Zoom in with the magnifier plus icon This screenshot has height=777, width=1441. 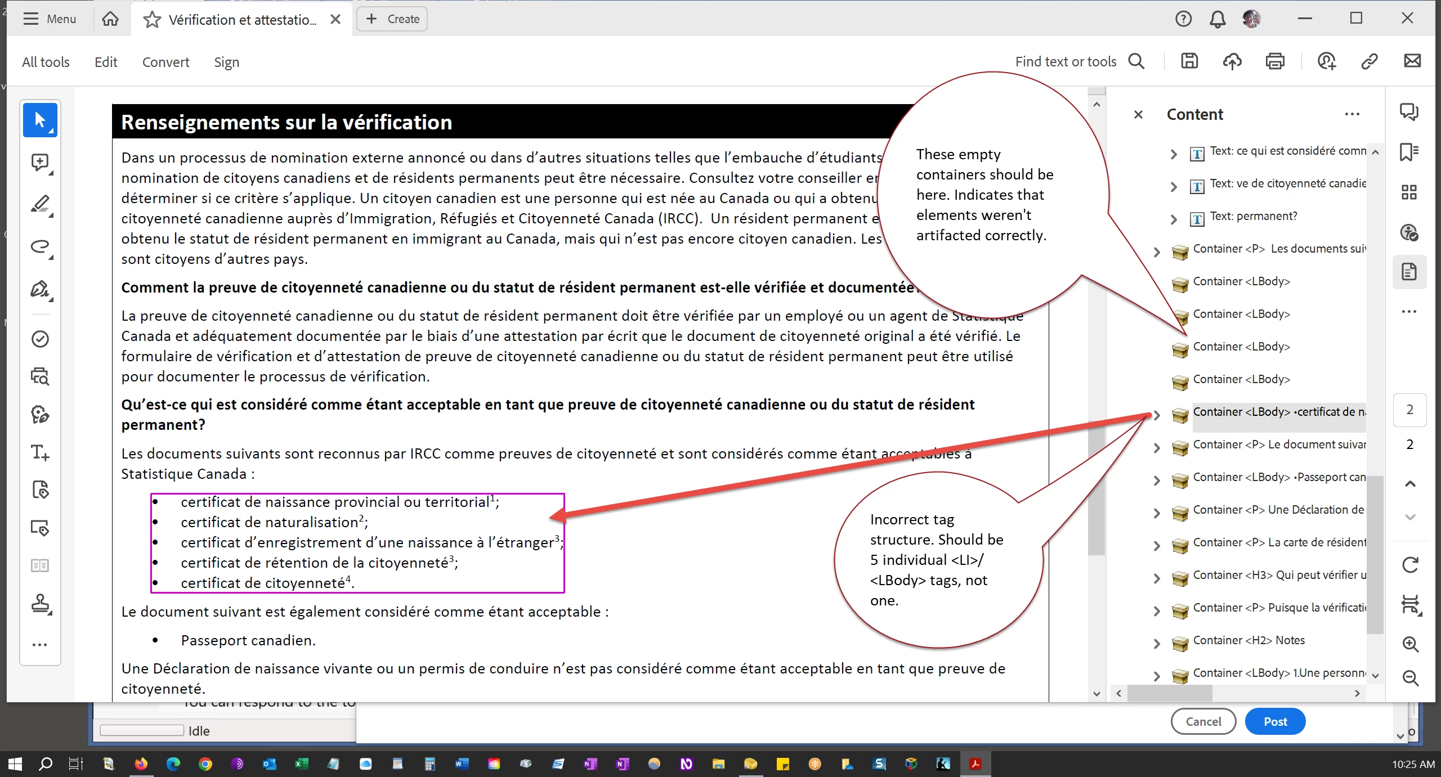tap(1410, 644)
